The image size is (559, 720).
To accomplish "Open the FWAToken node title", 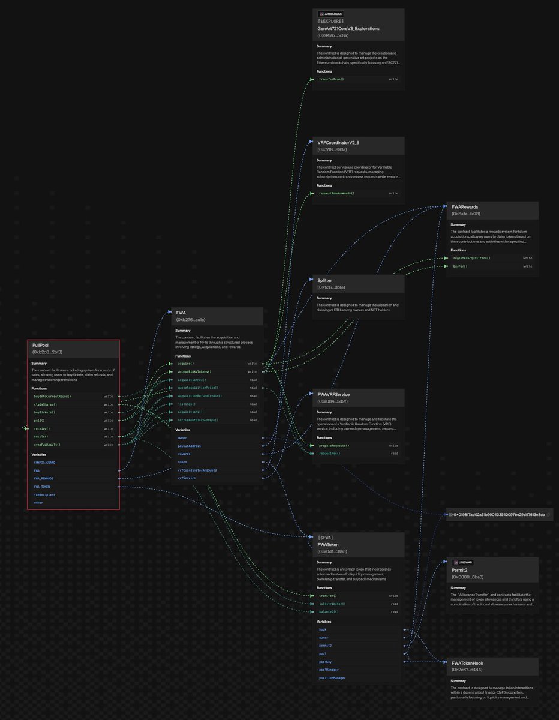I will [328, 544].
